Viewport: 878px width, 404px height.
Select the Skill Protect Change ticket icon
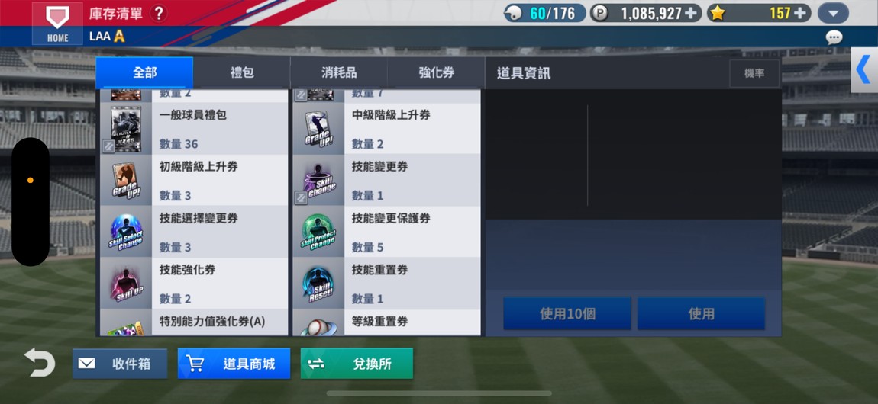click(x=318, y=232)
